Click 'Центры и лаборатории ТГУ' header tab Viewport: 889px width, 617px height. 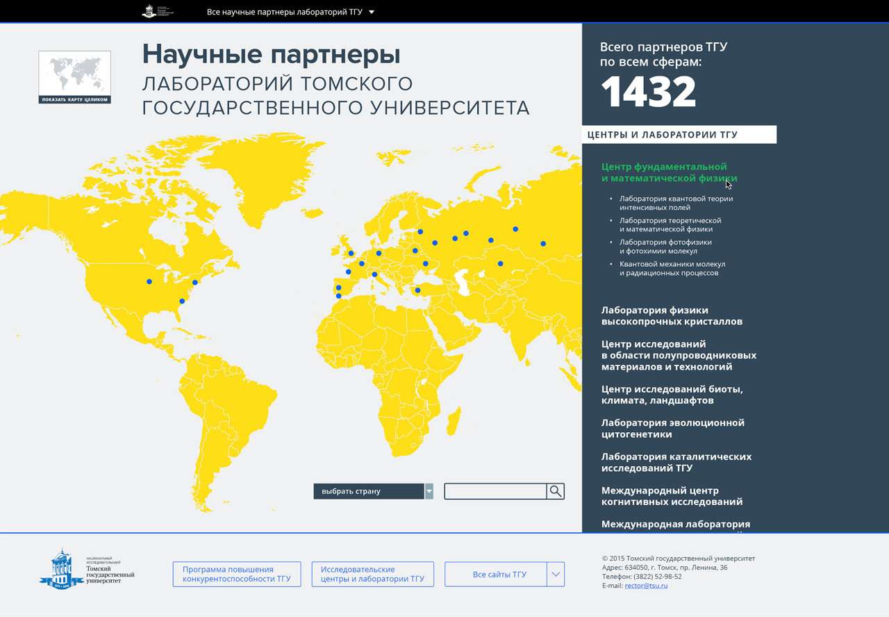coord(679,135)
